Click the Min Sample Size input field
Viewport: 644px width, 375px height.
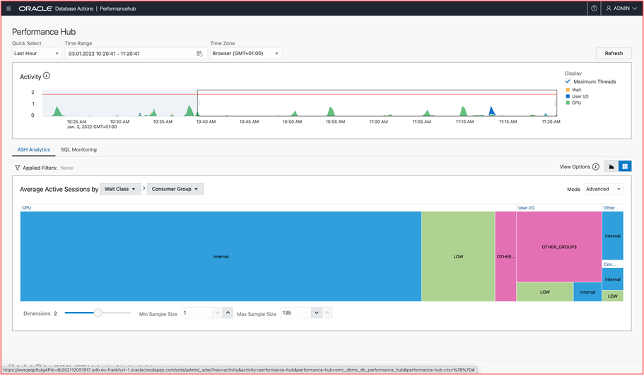coord(197,313)
